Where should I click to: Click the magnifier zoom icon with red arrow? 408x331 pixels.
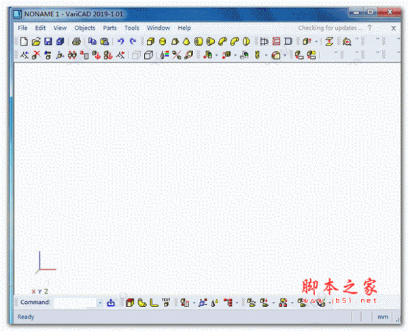[347, 41]
